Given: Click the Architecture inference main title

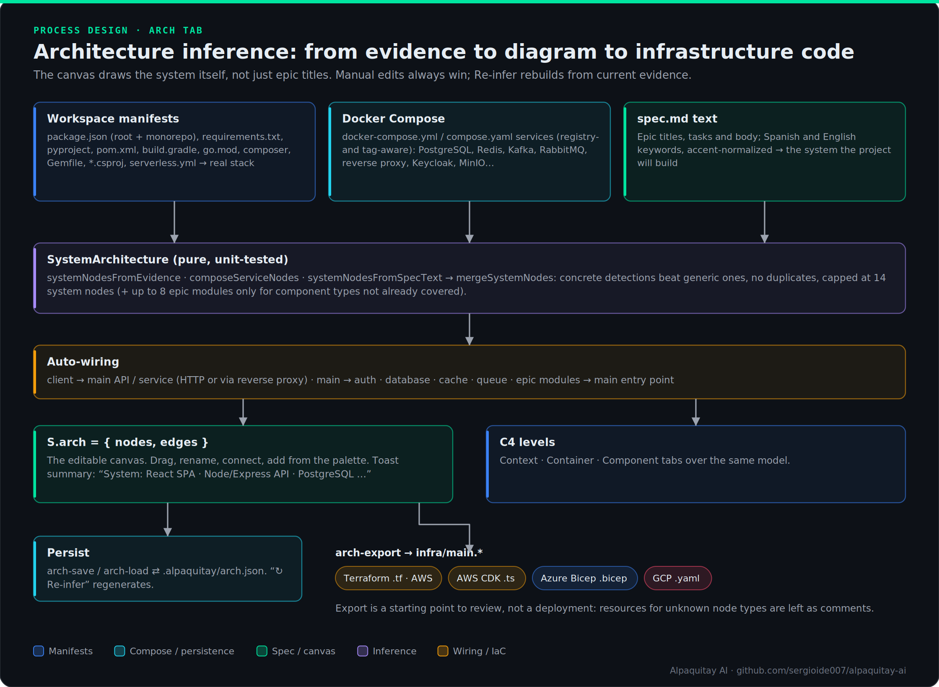Looking at the screenshot, I should 444,52.
